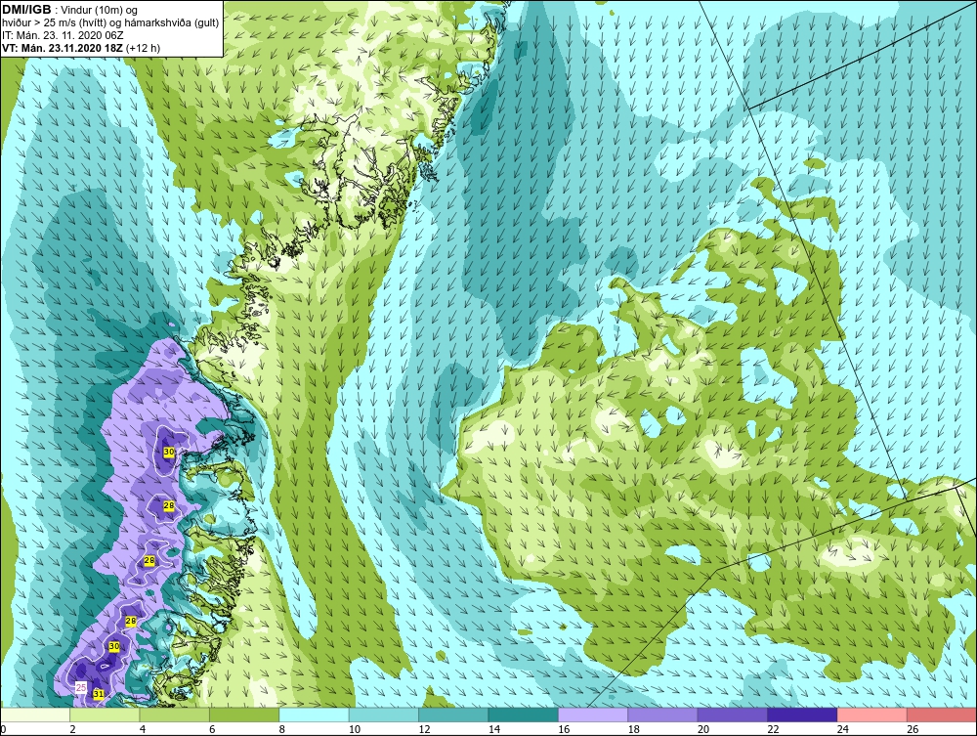Click the legend tick value 22
977x736 pixels.
coord(773,729)
